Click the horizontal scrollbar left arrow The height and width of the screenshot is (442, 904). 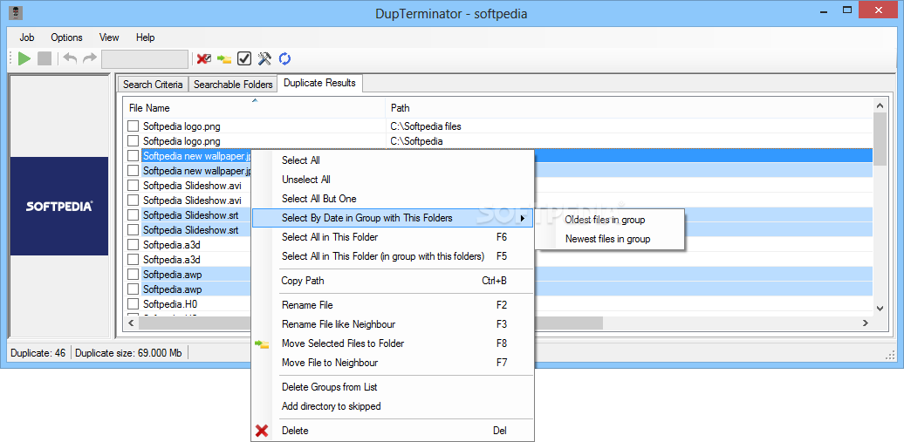pos(132,323)
